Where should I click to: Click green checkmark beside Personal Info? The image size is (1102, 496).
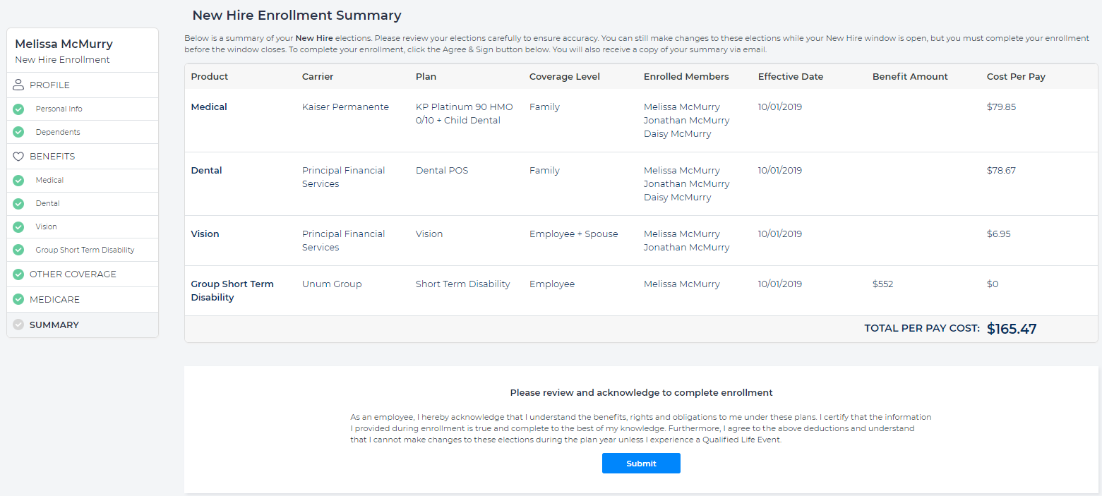pyautogui.click(x=18, y=109)
